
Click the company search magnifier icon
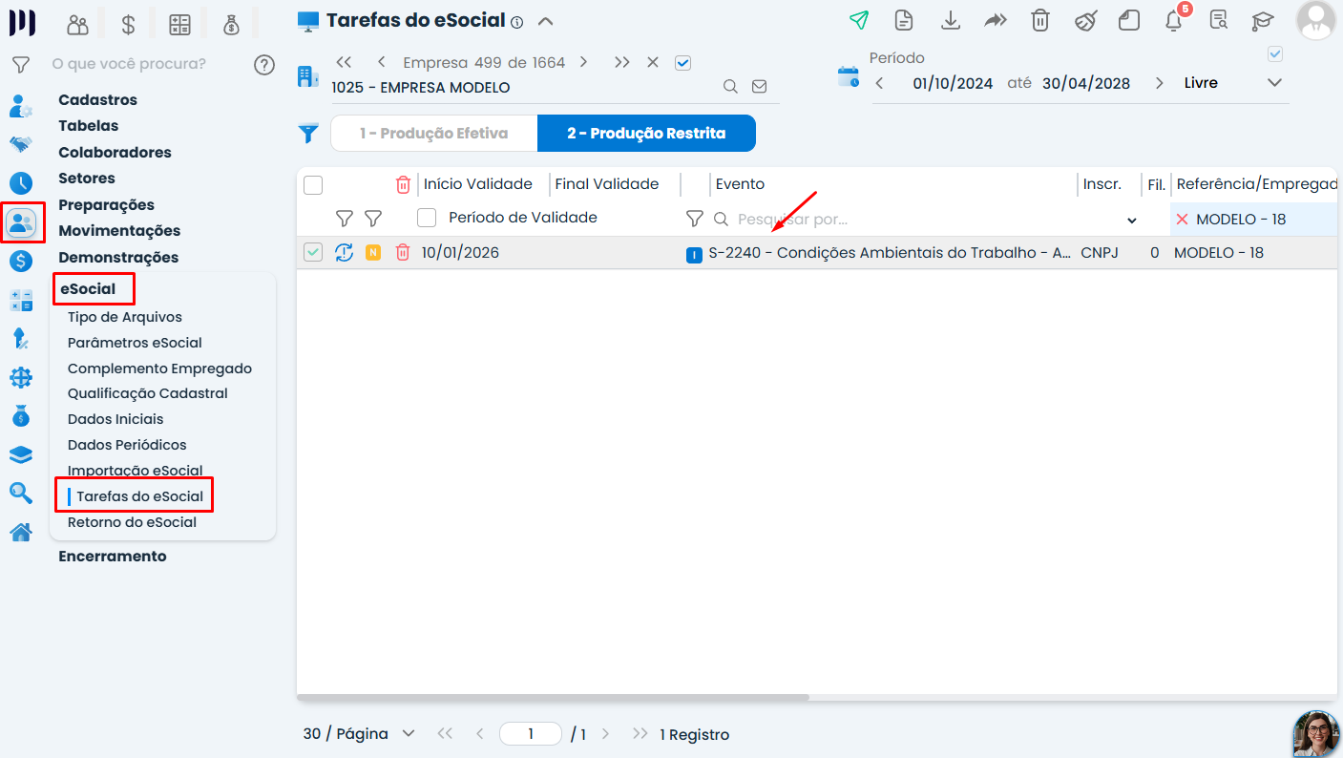[730, 87]
